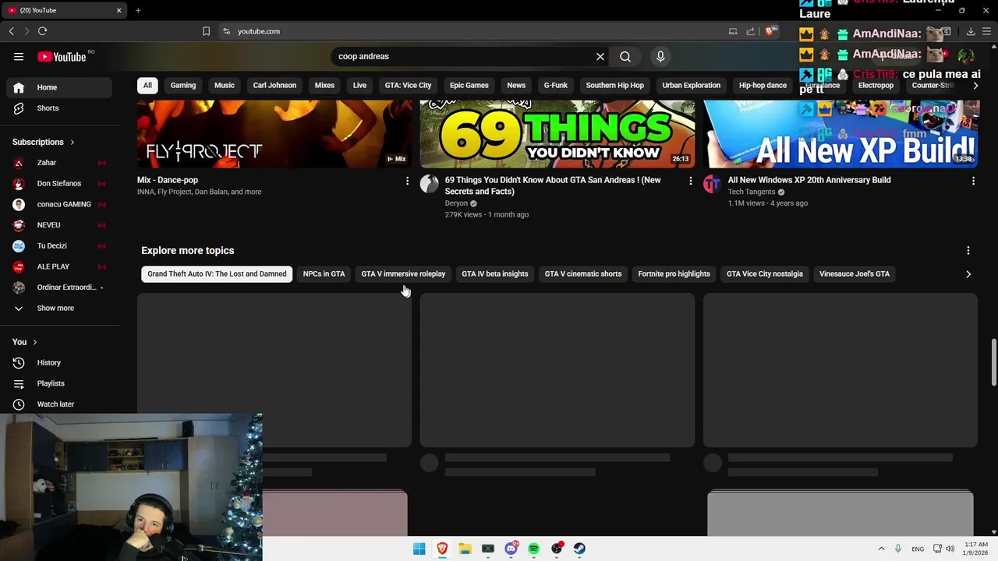Expand the You section

click(25, 342)
